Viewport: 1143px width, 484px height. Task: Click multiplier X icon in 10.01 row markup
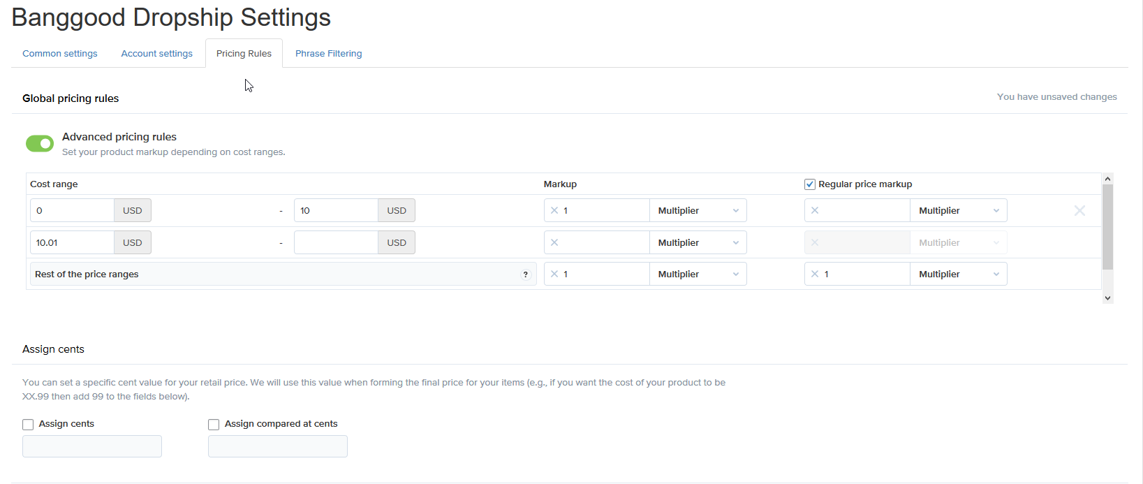click(x=554, y=242)
